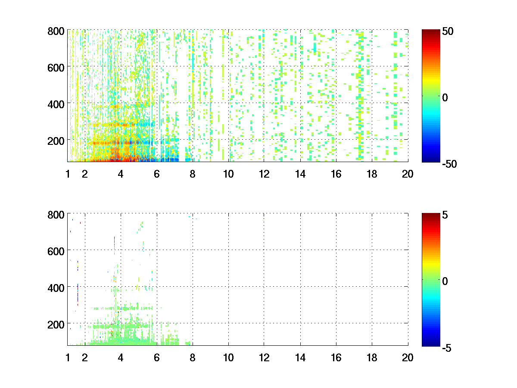Click x-axis tick 20 under bottom plot
The image size is (517, 388).
pyautogui.click(x=408, y=357)
